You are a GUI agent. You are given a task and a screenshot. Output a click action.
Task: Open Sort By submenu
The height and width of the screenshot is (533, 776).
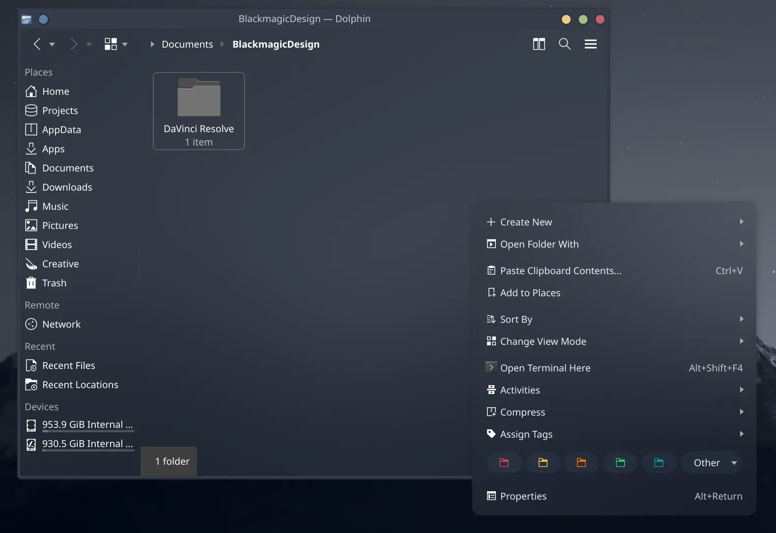click(x=614, y=319)
